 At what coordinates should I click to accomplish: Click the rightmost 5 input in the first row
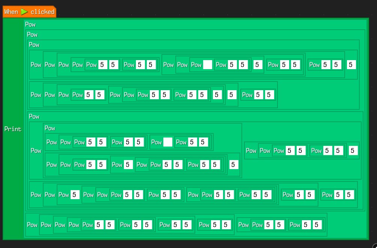(x=351, y=65)
